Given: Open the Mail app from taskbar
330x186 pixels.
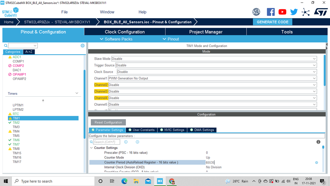Looking at the screenshot, I should coord(148,181).
